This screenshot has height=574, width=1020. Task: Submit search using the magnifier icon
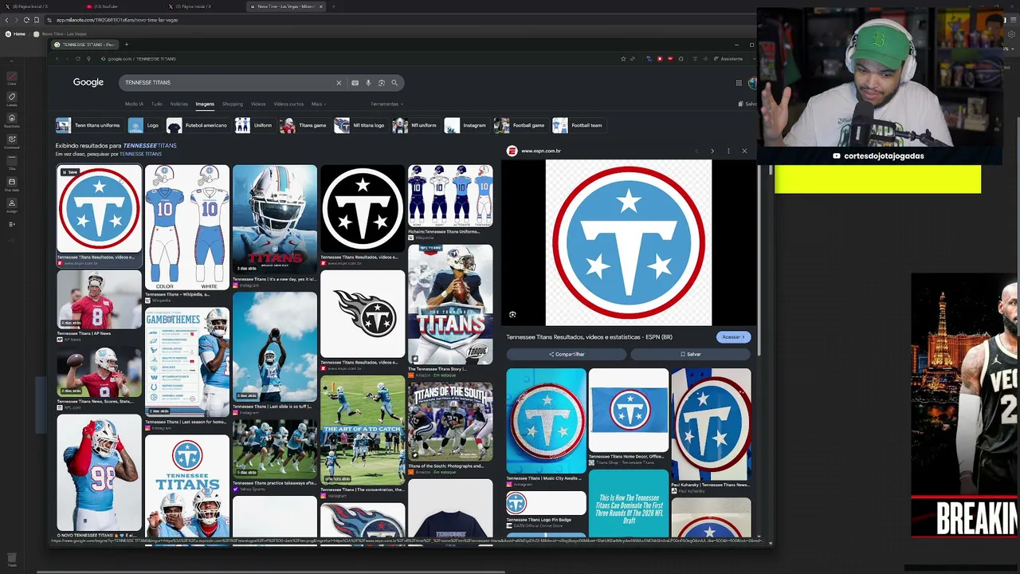[394, 82]
